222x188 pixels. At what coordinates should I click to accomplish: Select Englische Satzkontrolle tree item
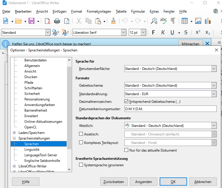42,161
